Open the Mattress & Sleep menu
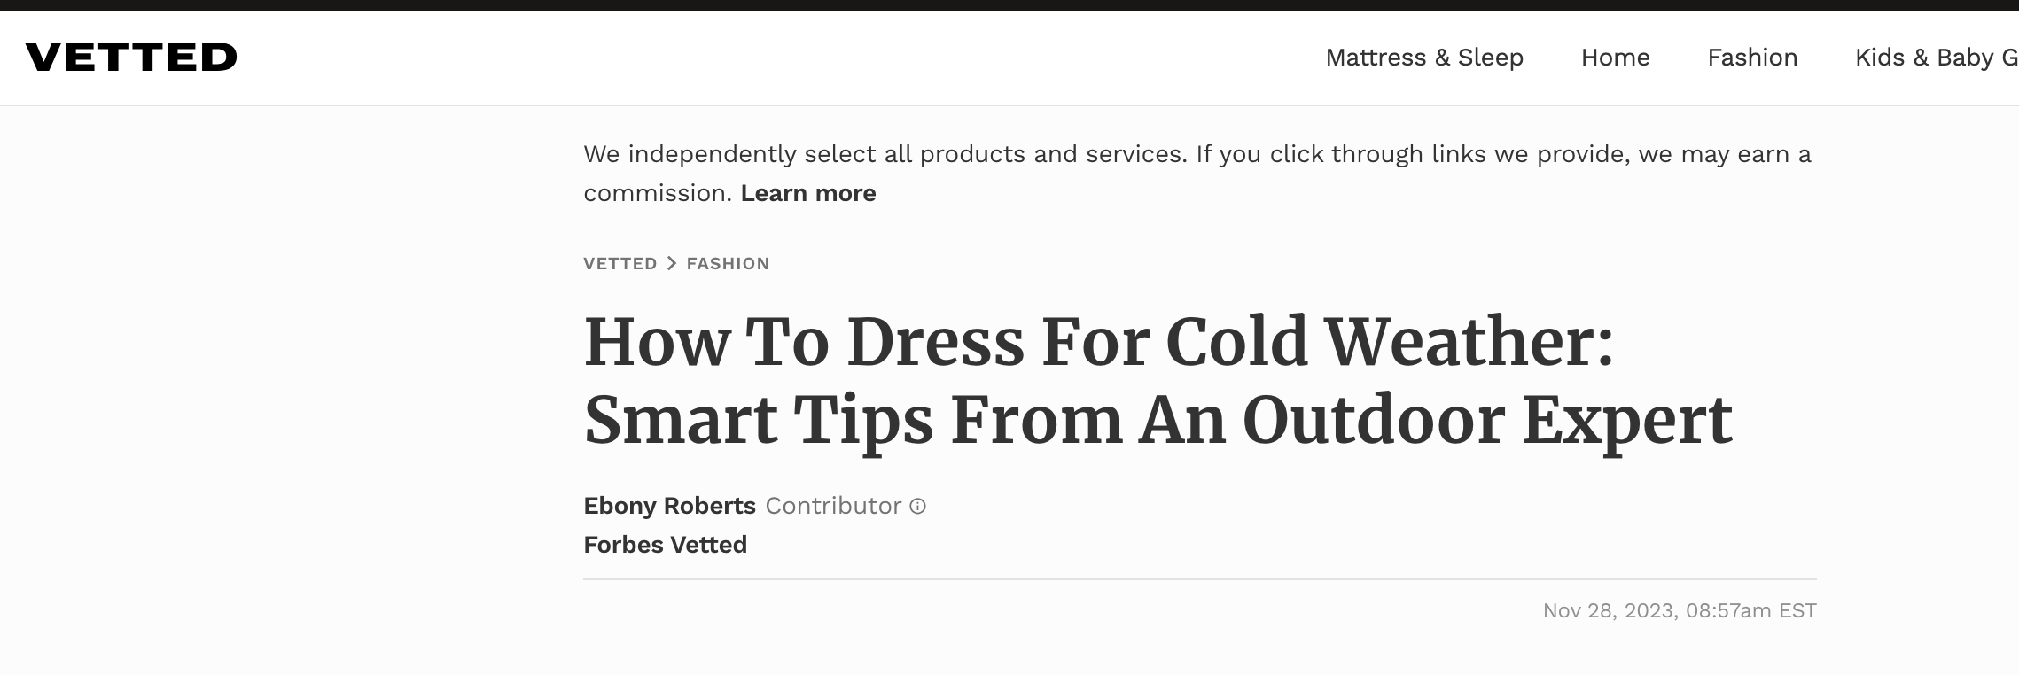The width and height of the screenshot is (2019, 675). coord(1423,58)
